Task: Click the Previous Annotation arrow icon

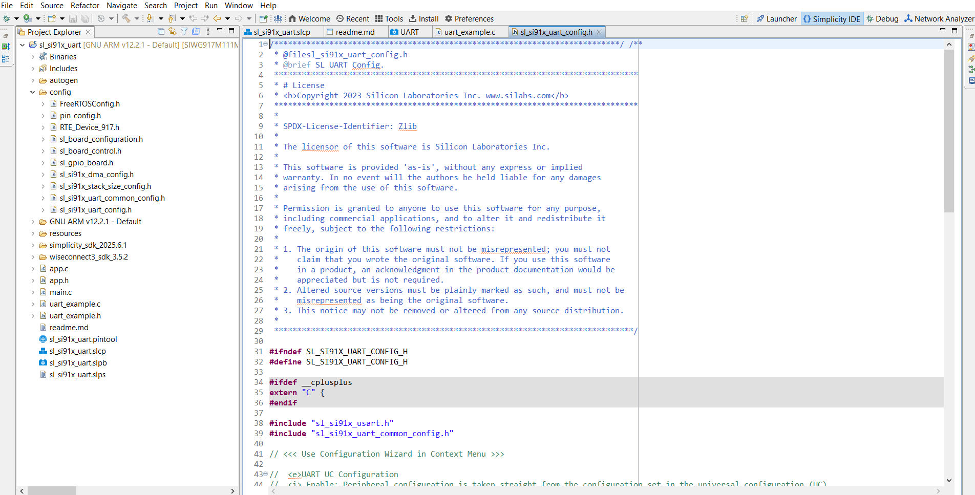Action: [172, 18]
